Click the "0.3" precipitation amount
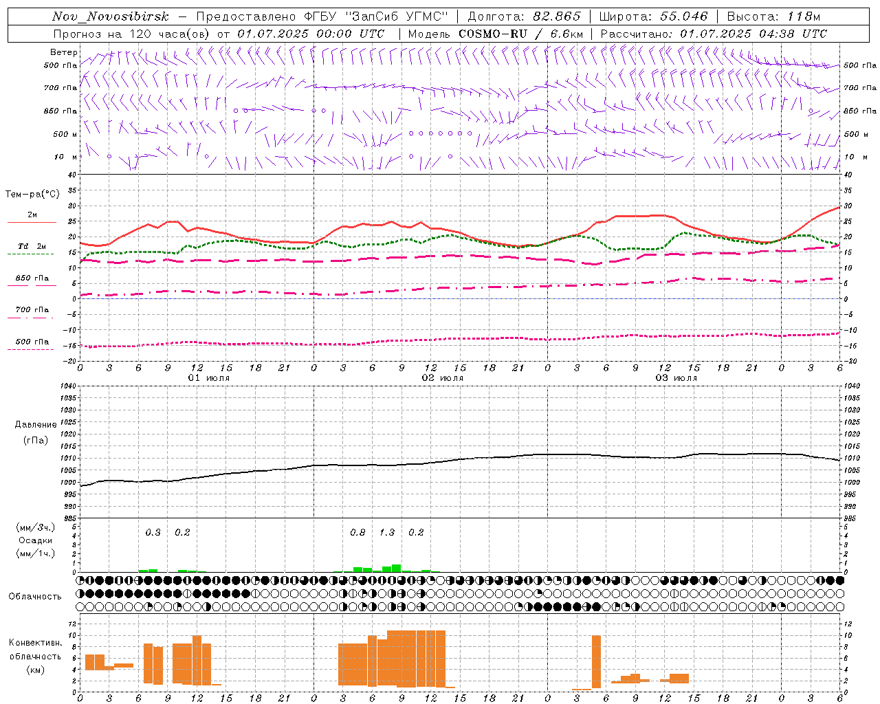 153,533
